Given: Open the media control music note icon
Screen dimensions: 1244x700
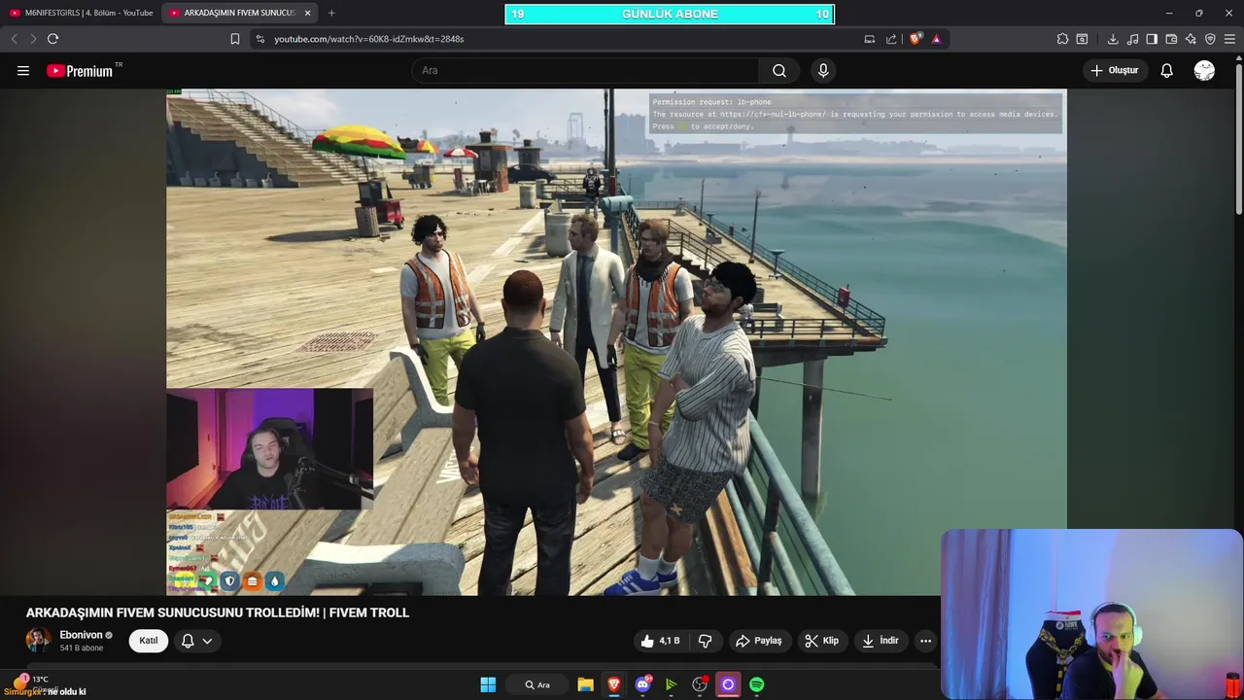Looking at the screenshot, I should pos(1132,39).
